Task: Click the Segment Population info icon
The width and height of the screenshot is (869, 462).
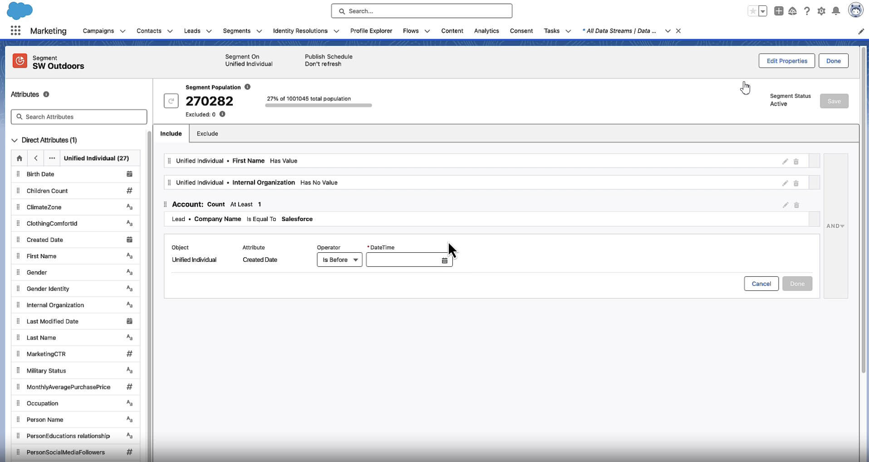Action: (x=247, y=87)
